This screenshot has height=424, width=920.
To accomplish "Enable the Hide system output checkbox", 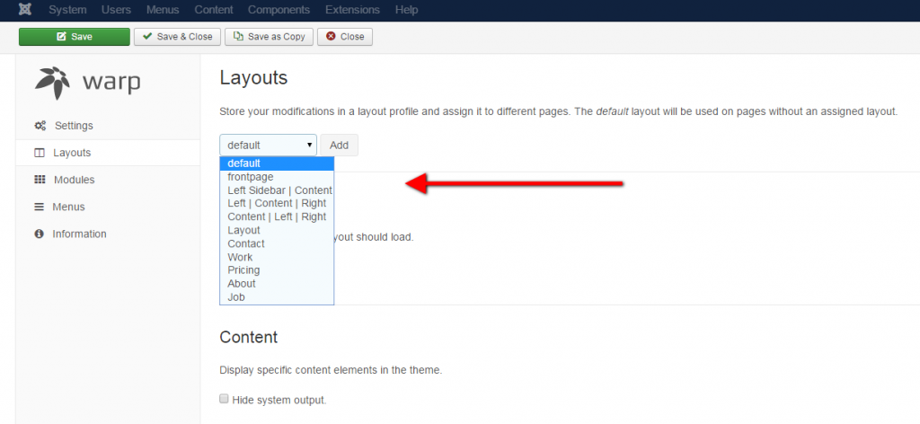I will coord(225,399).
